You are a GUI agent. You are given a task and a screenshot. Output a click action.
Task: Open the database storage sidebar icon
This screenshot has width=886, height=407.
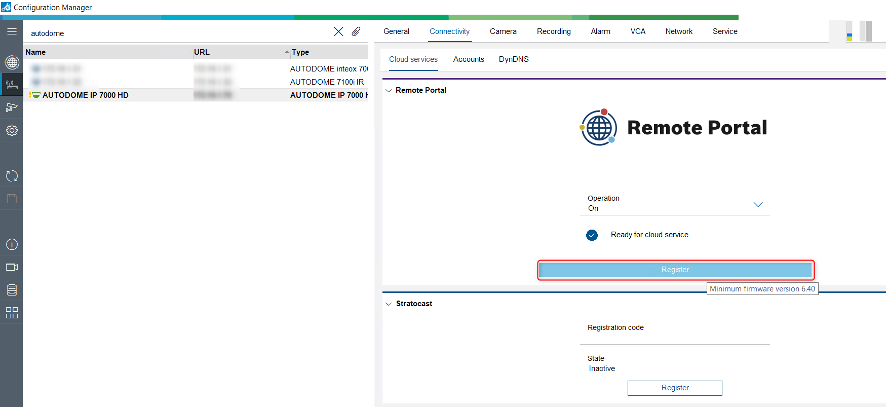[12, 290]
